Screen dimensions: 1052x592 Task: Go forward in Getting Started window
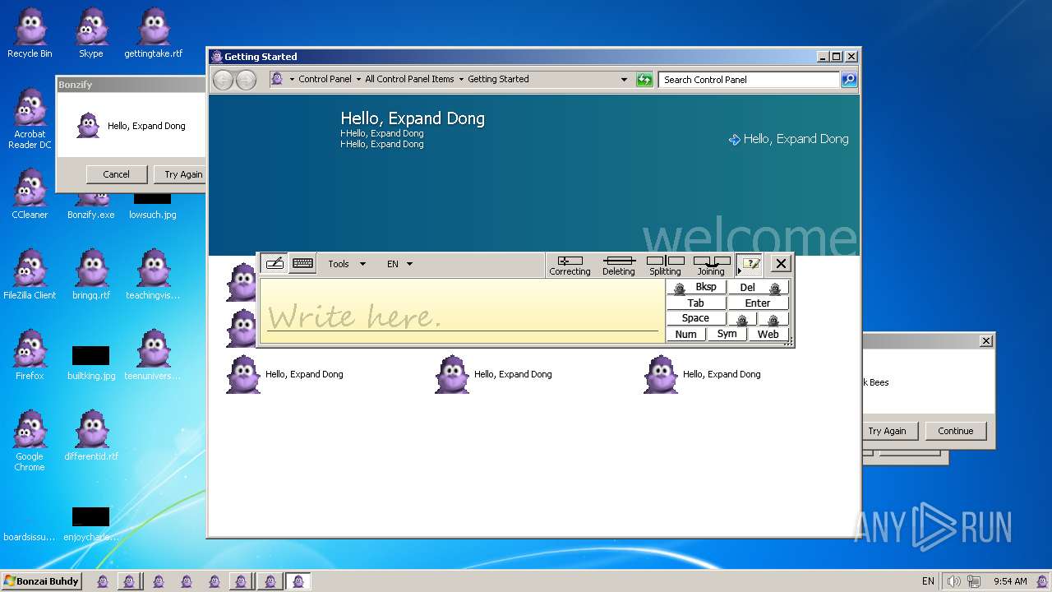(246, 80)
